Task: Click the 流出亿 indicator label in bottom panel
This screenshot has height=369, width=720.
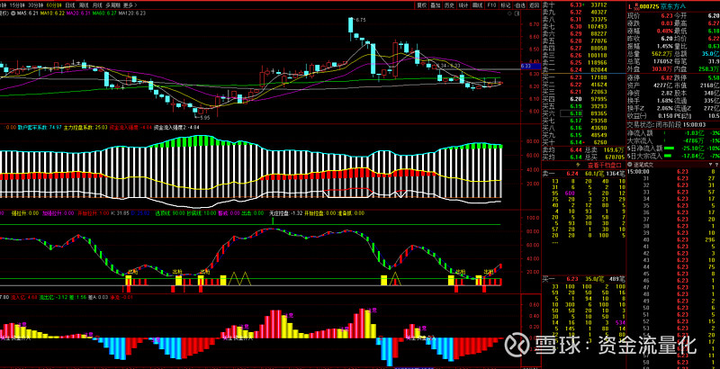Action: [54, 297]
